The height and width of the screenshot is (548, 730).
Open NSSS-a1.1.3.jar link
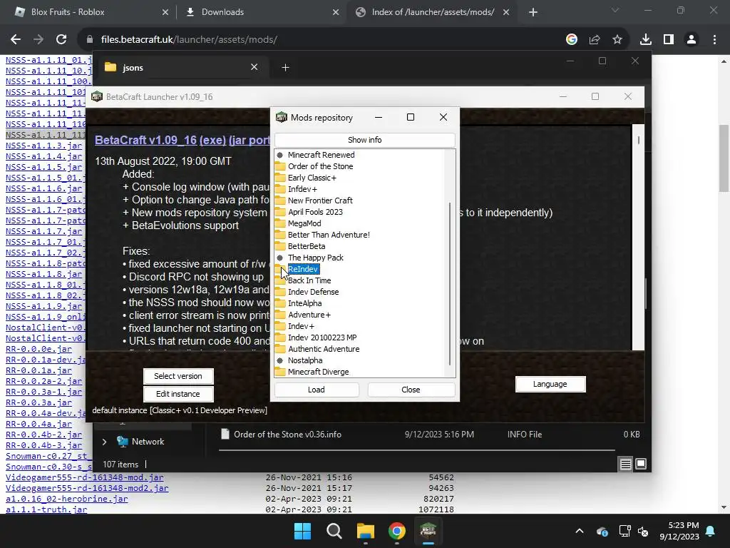43,146
